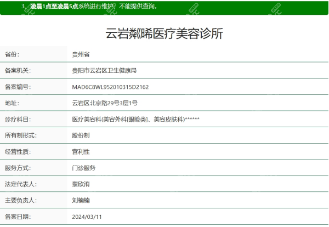This screenshot has width=329, height=227.
Task: Click the 服务方式 label
Action: 18,168
